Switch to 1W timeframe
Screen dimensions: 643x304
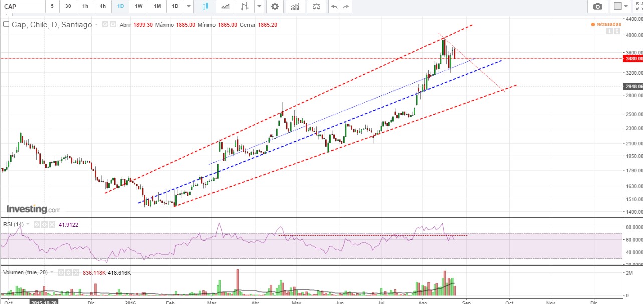[x=139, y=6]
